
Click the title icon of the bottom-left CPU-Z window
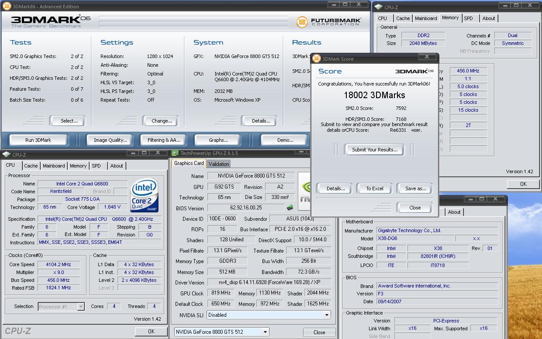pyautogui.click(x=7, y=154)
